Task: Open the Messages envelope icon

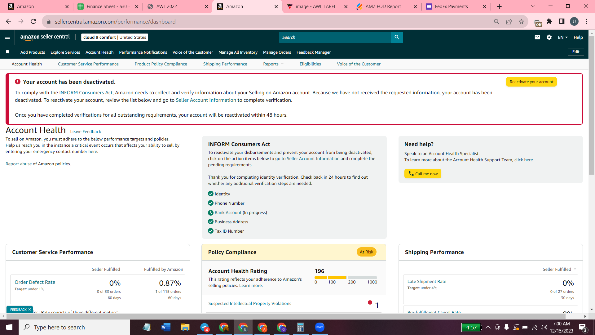Action: (537, 37)
